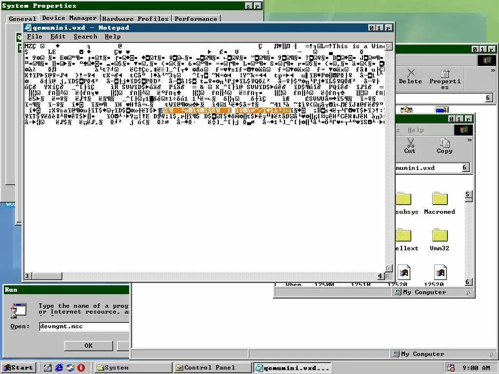Open Notepad's Edit menu
The image size is (499, 374).
58,37
